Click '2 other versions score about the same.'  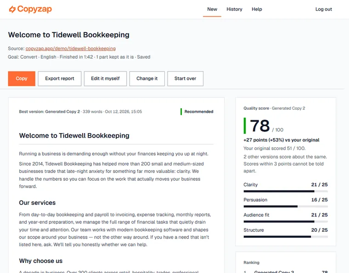click(285, 157)
